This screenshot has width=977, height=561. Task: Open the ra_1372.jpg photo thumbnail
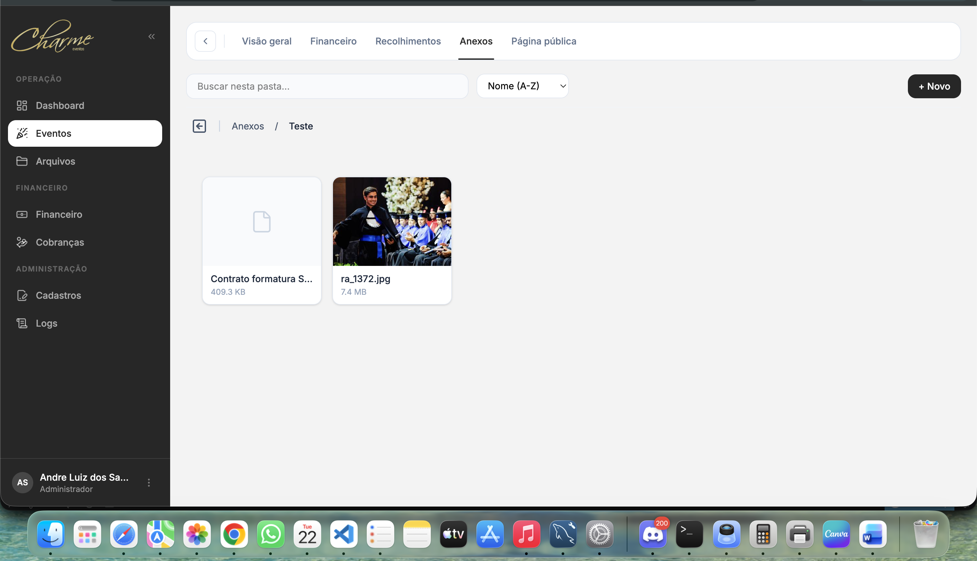click(392, 221)
